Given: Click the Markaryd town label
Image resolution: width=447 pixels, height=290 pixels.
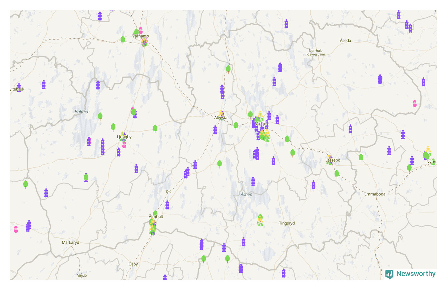Looking at the screenshot, I should coord(71,242).
